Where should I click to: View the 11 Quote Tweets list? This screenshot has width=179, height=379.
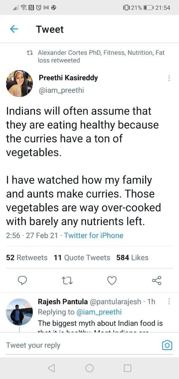click(82, 258)
